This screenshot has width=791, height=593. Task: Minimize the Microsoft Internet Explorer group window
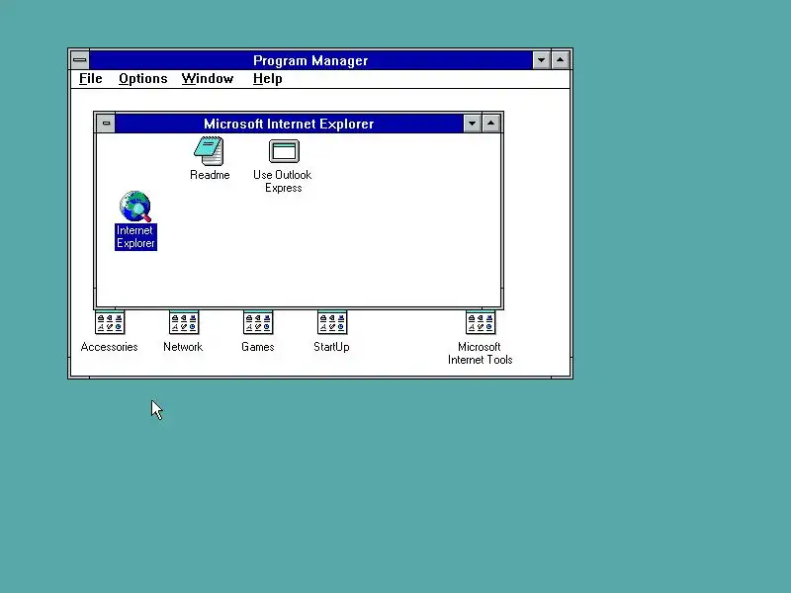point(473,124)
